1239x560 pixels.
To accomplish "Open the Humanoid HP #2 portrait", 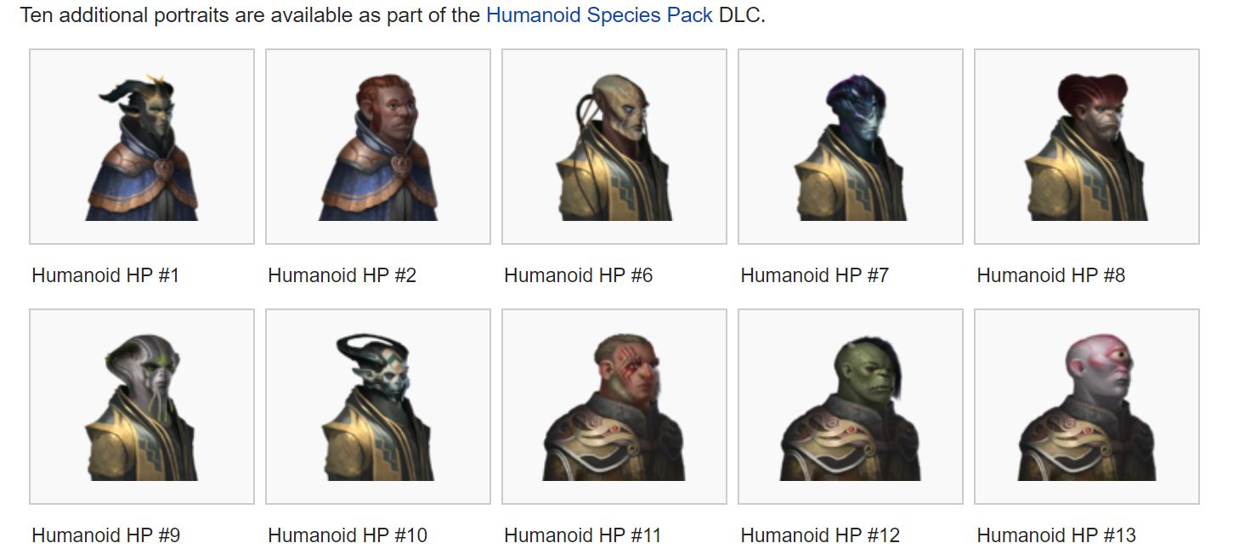I will click(x=378, y=146).
